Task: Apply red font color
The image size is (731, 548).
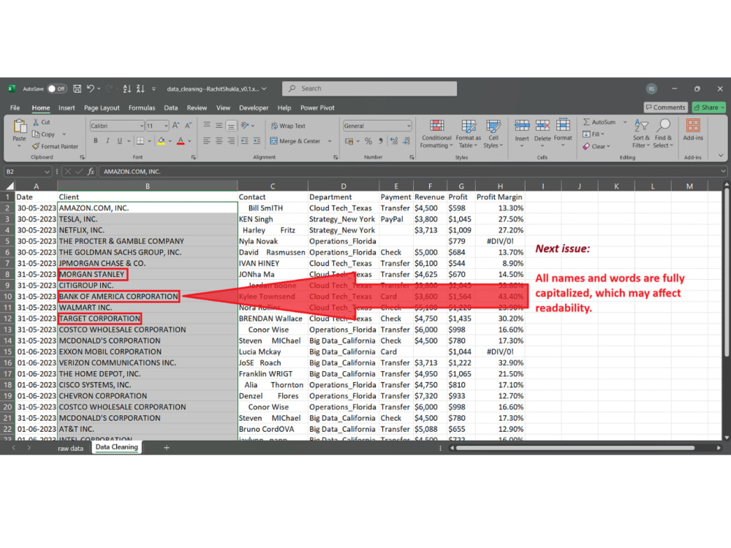Action: coord(181,141)
